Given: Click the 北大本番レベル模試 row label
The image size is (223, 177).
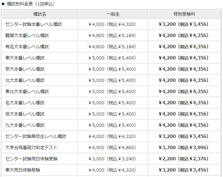Looking at the screenshot, I should [x=40, y=81].
